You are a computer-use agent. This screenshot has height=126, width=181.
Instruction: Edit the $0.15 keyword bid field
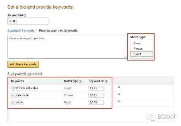(96, 95)
